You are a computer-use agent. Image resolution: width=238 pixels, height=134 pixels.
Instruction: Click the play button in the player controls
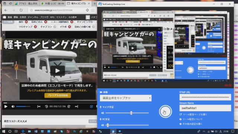[x=6, y=106]
